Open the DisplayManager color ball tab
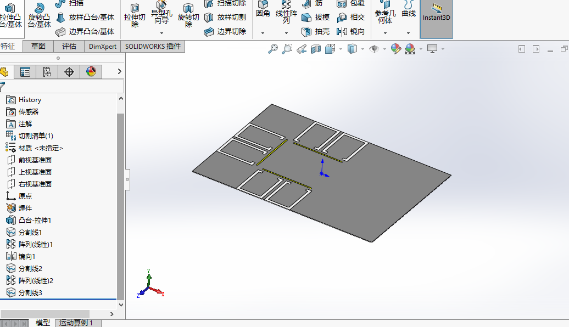 pyautogui.click(x=91, y=72)
